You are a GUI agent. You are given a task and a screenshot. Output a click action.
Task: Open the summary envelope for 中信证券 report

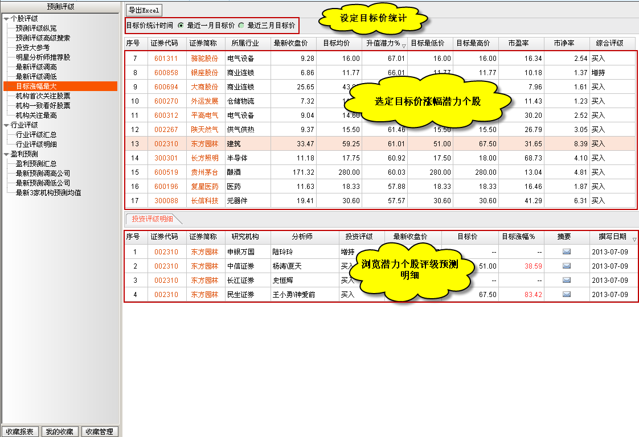566,266
